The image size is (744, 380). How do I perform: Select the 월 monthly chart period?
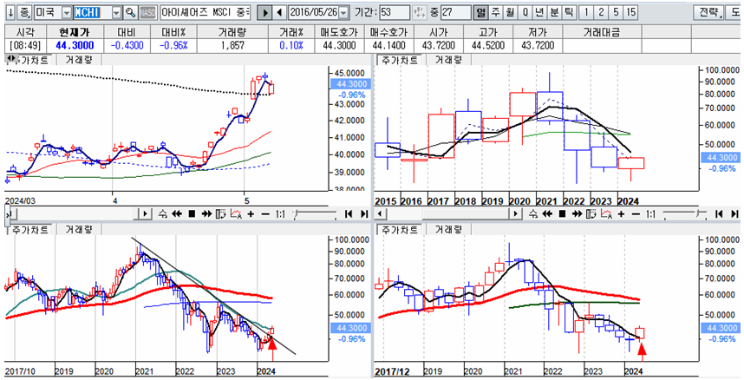point(510,12)
